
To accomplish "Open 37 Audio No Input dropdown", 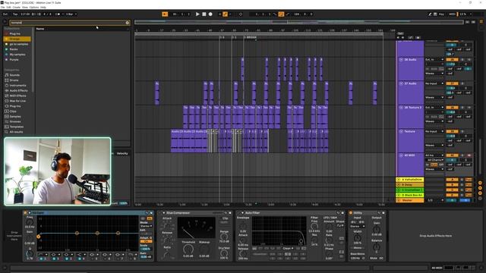I will (434, 83).
